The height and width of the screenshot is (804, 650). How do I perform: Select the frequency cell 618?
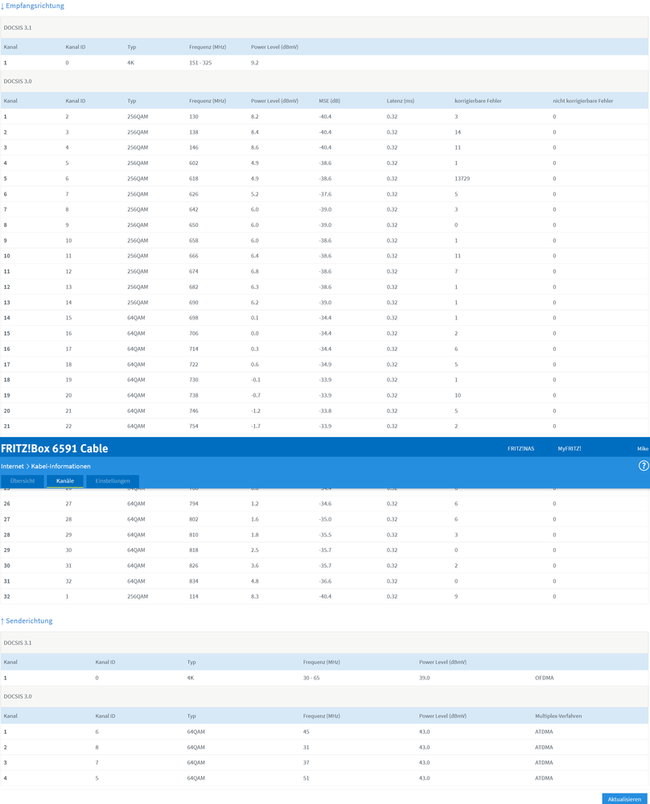193,179
